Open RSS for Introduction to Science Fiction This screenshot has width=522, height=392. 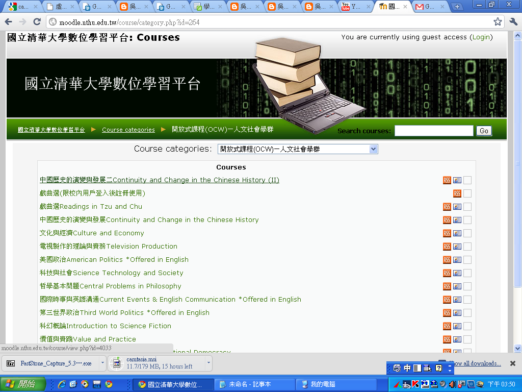click(x=447, y=326)
